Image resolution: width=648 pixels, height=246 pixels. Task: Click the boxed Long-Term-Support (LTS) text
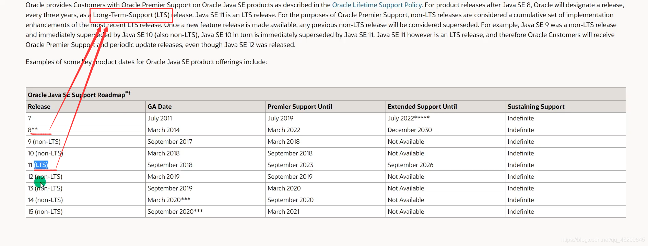131,15
